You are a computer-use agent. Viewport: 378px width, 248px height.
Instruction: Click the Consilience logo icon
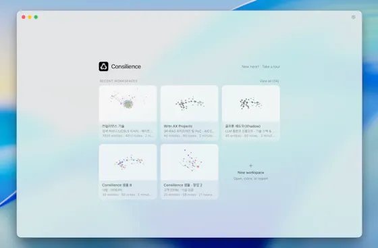click(103, 66)
